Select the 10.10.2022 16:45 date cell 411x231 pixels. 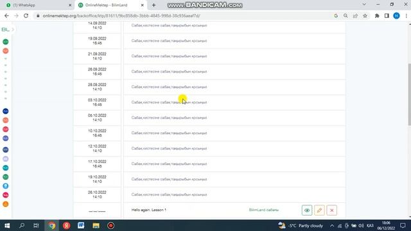point(97,133)
